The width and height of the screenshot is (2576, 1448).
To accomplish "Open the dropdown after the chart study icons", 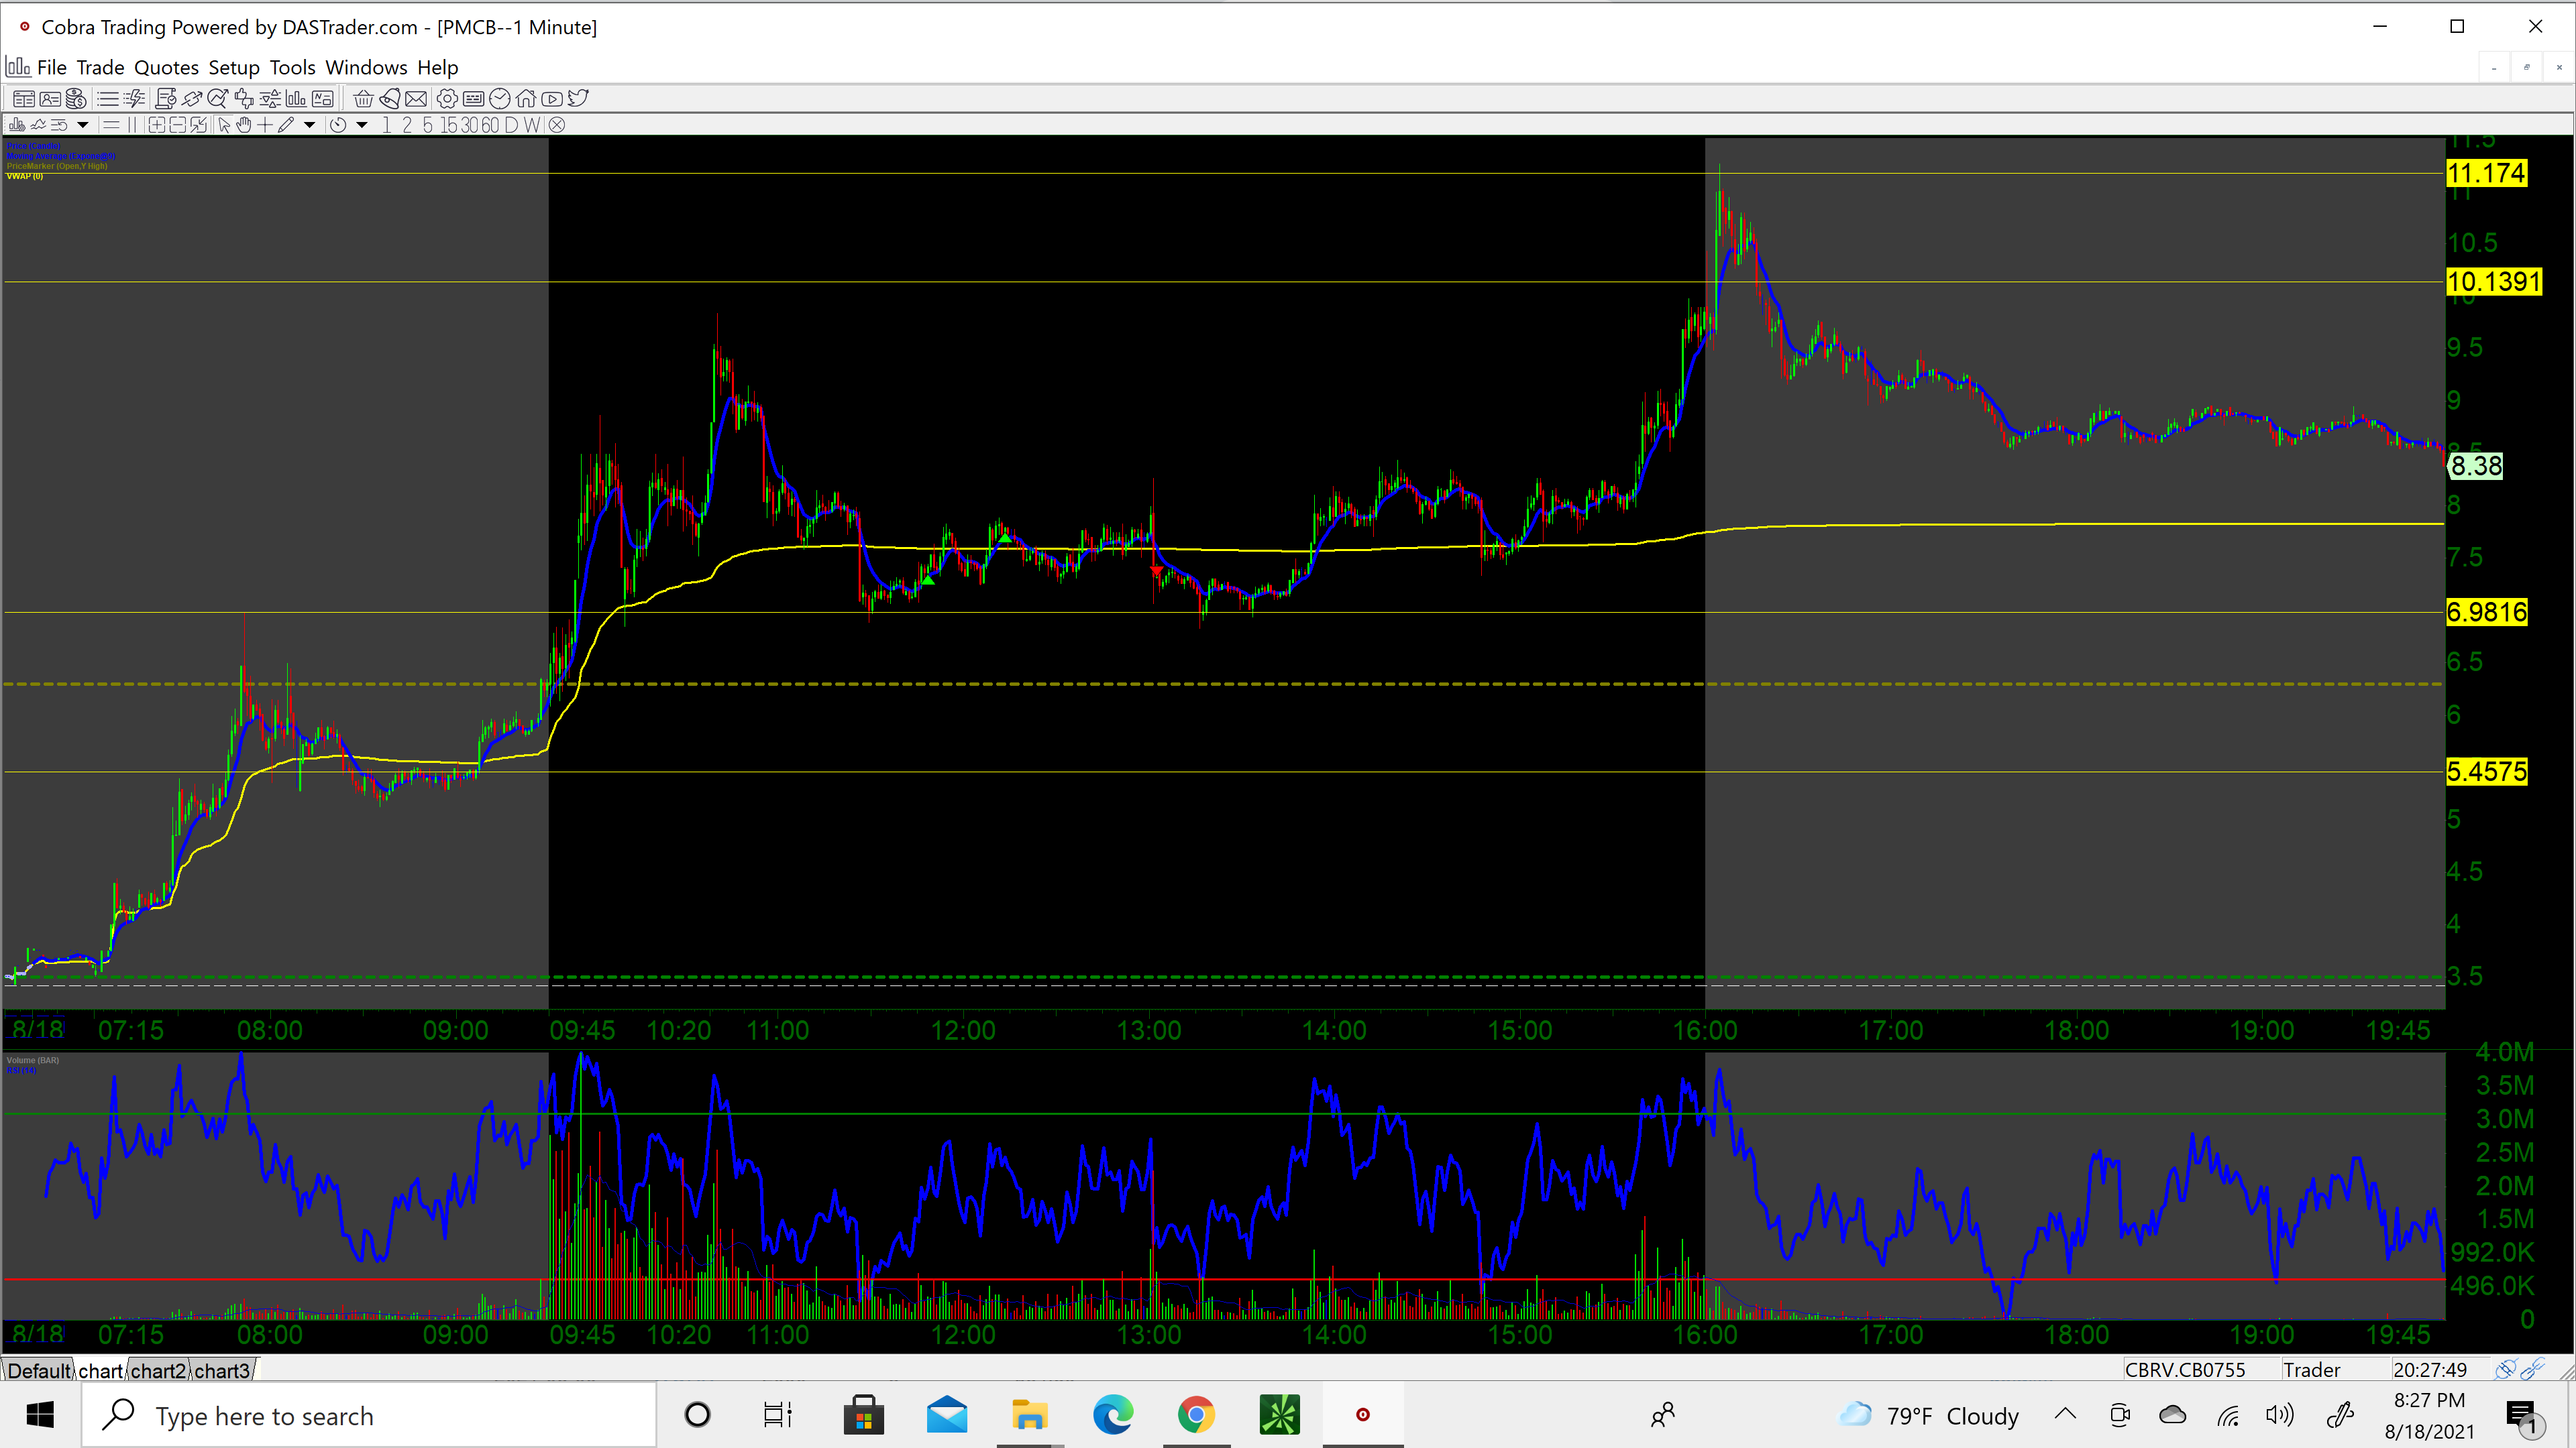I will (83, 125).
